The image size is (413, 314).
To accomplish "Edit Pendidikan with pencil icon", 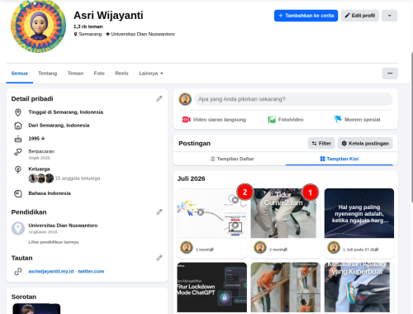I will pyautogui.click(x=159, y=212).
